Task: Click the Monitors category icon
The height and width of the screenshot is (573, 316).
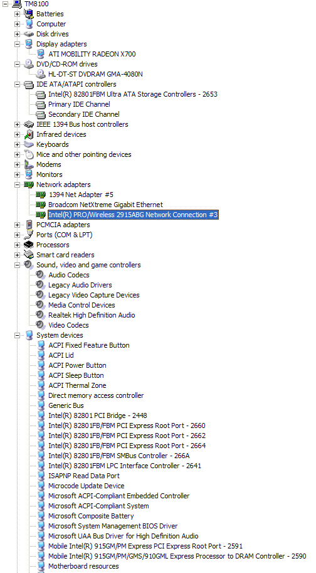Action: pyautogui.click(x=29, y=174)
